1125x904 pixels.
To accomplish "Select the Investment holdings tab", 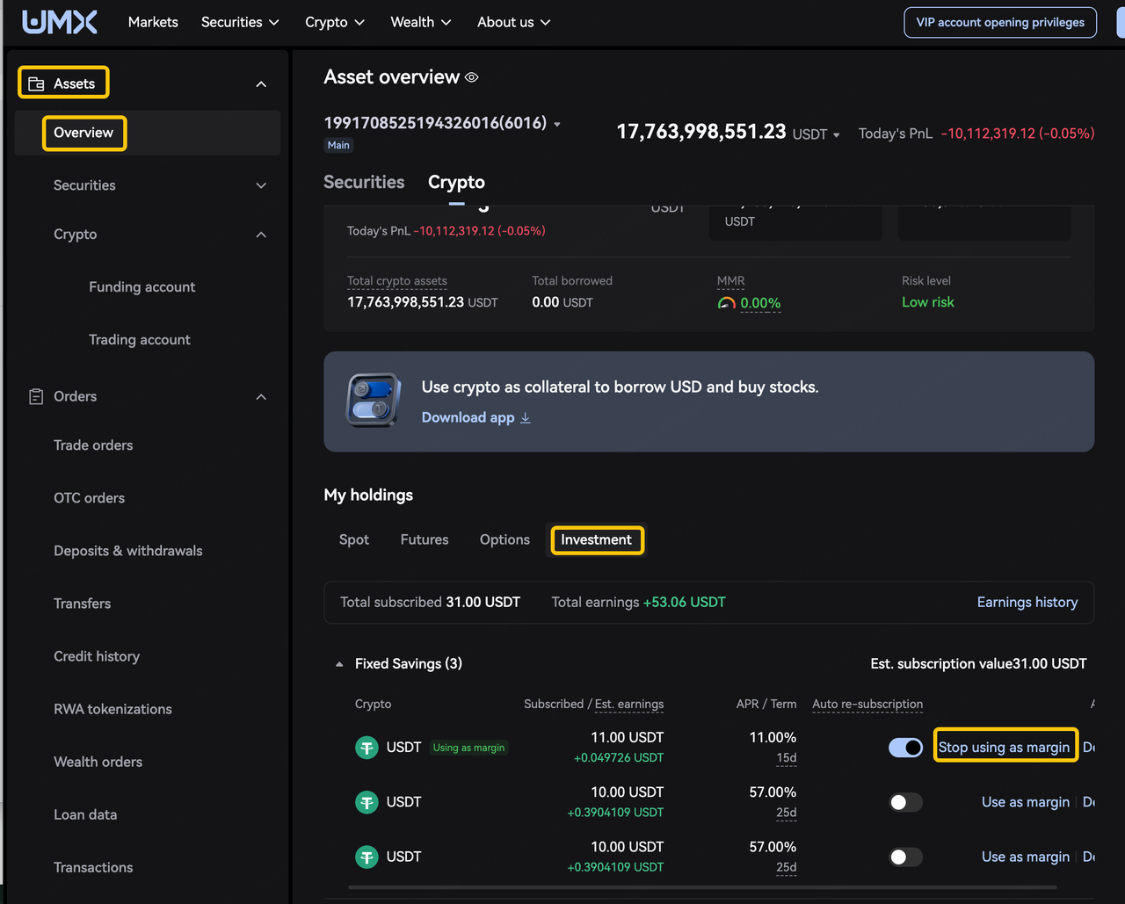I will coord(597,539).
